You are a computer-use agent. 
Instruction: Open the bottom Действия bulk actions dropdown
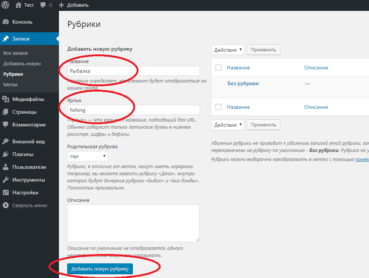[x=228, y=125]
